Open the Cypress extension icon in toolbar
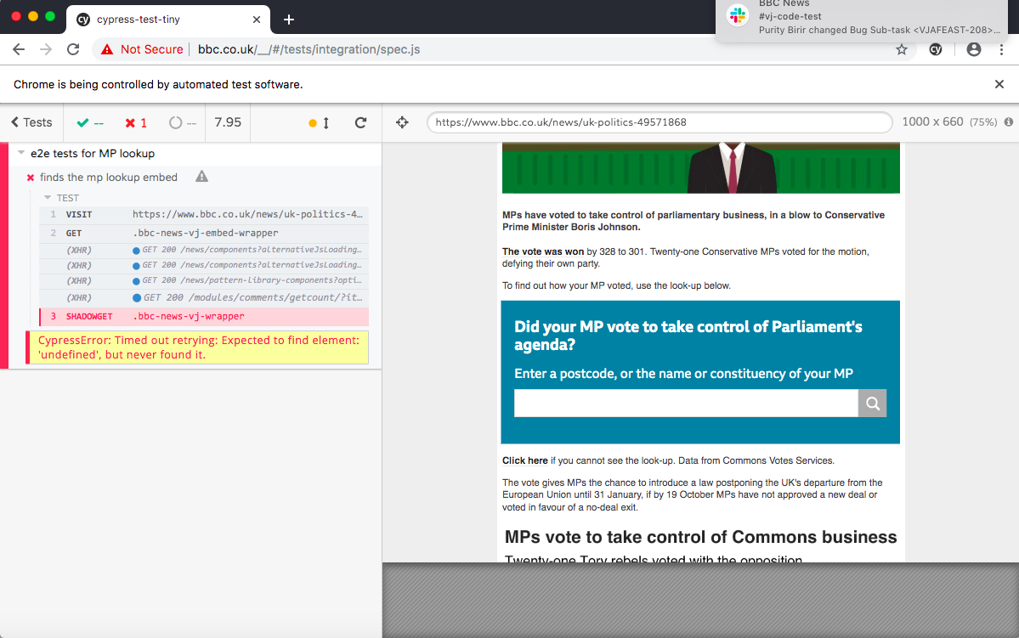 tap(935, 49)
